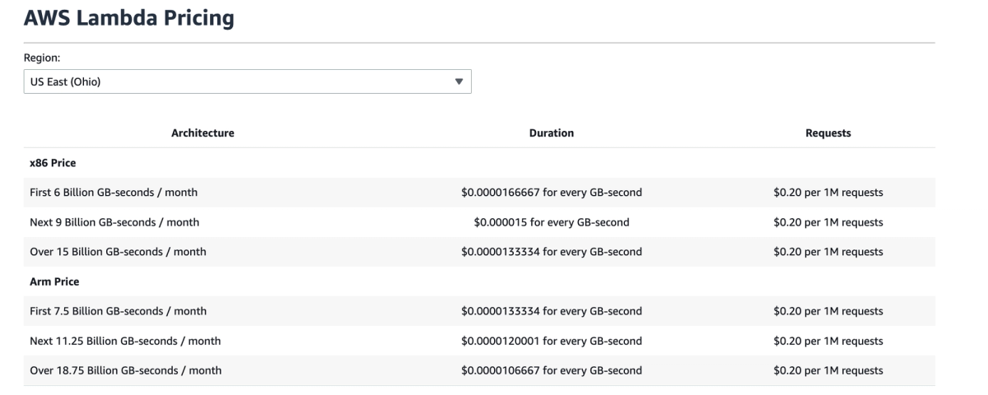The image size is (988, 395).
Task: Click the Region dropdown arrow
Action: [x=459, y=81]
